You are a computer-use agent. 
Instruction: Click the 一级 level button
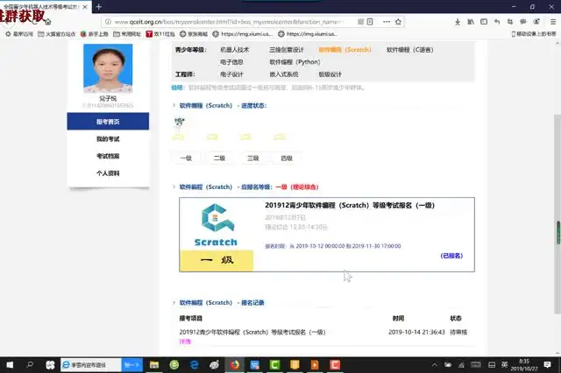(186, 158)
